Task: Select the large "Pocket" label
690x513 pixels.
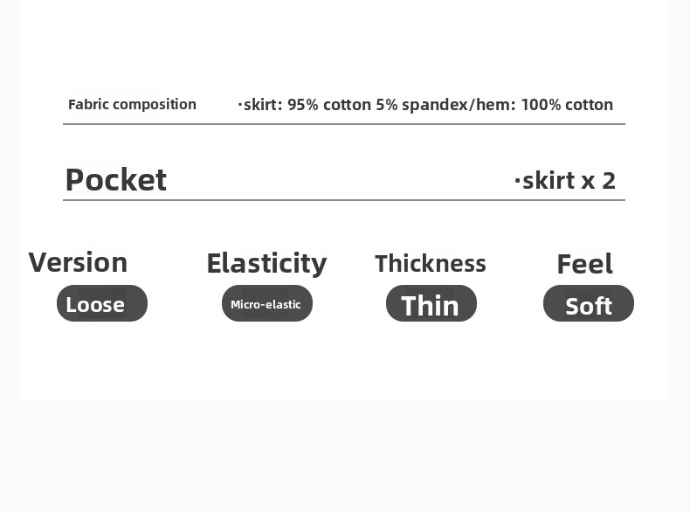Action: pos(115,179)
